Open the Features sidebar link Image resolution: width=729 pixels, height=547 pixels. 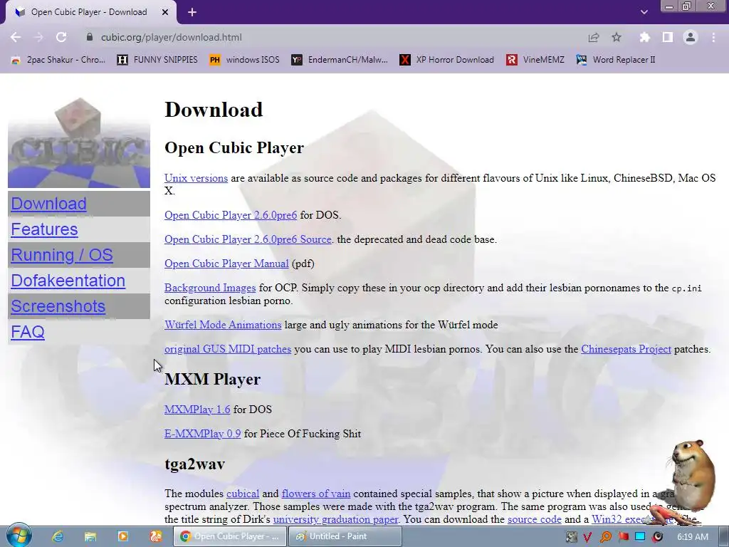(44, 229)
